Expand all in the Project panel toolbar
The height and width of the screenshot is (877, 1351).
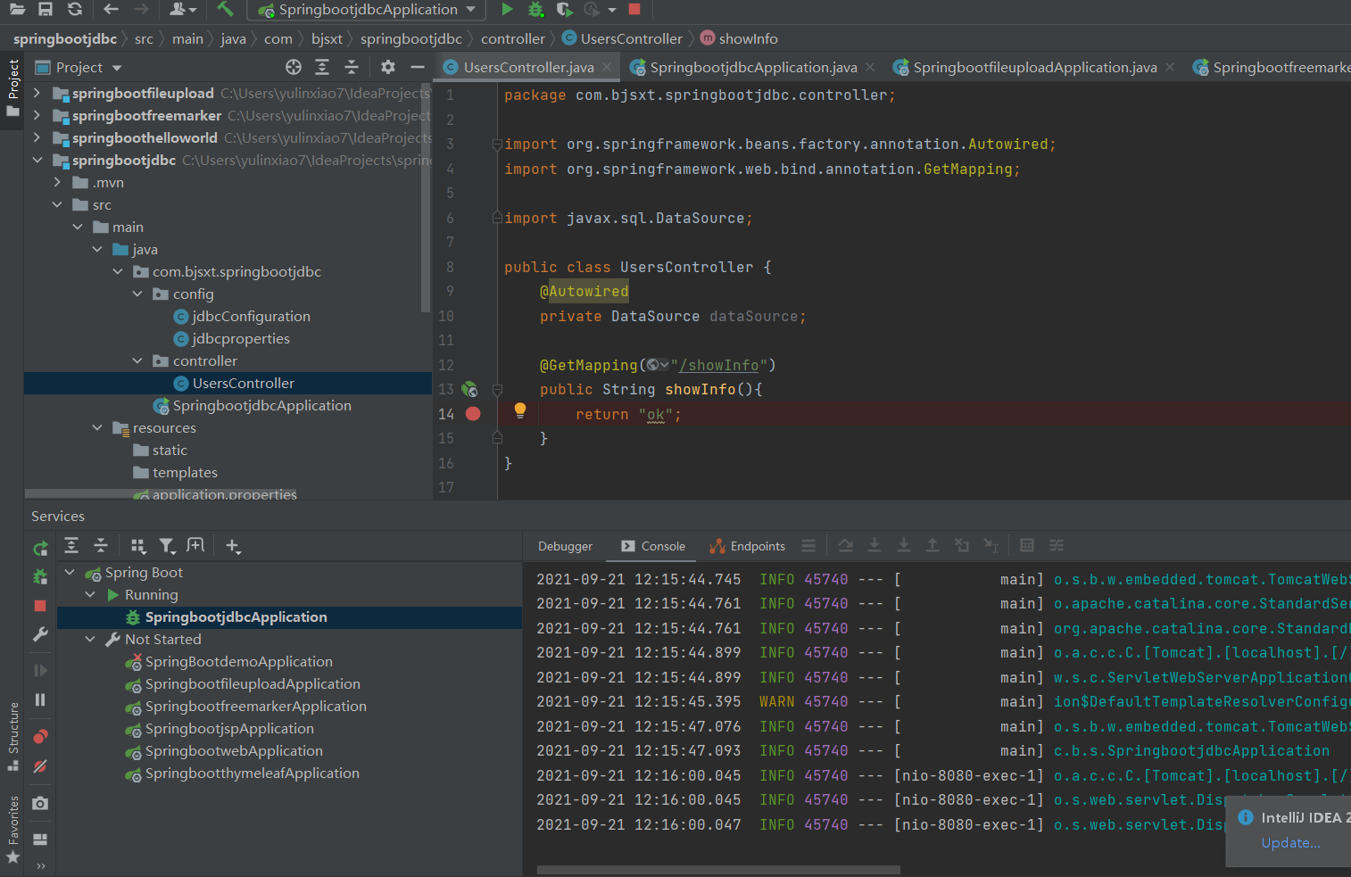[x=322, y=67]
